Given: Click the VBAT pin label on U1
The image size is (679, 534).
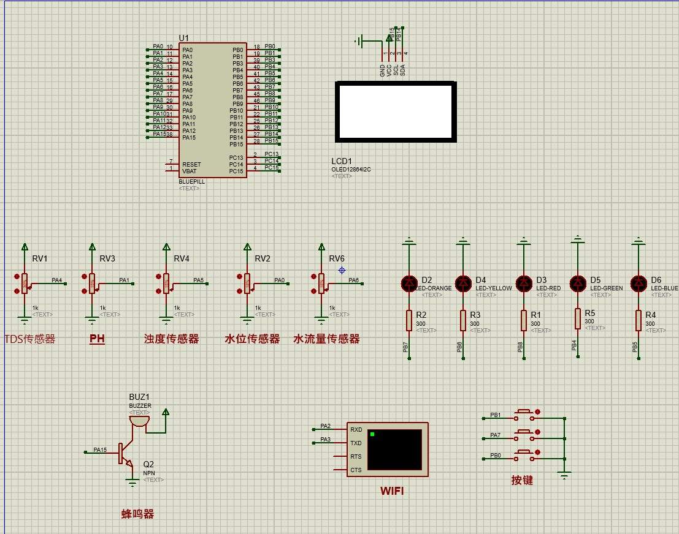Looking at the screenshot, I should 190,171.
